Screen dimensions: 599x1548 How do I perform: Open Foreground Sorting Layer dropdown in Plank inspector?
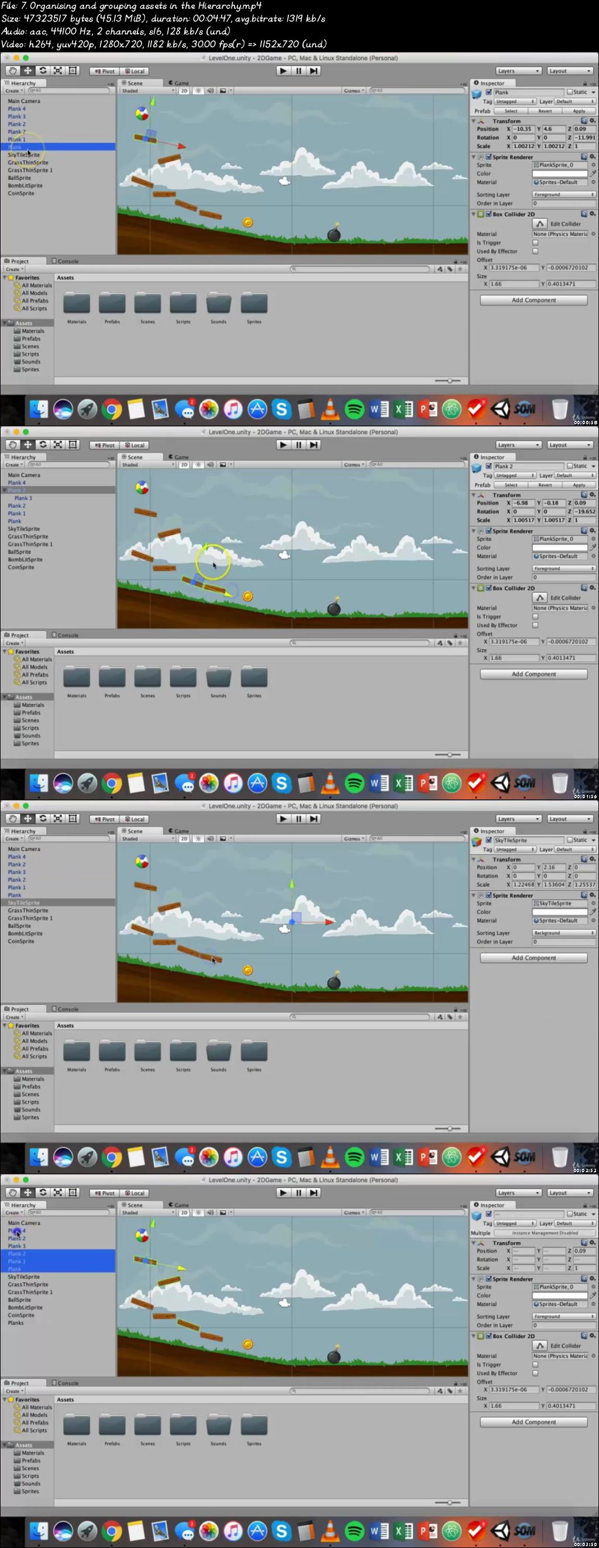point(563,195)
